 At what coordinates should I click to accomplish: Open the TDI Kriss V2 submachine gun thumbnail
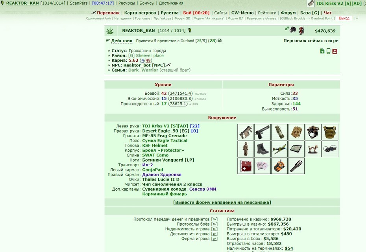pos(246,132)
